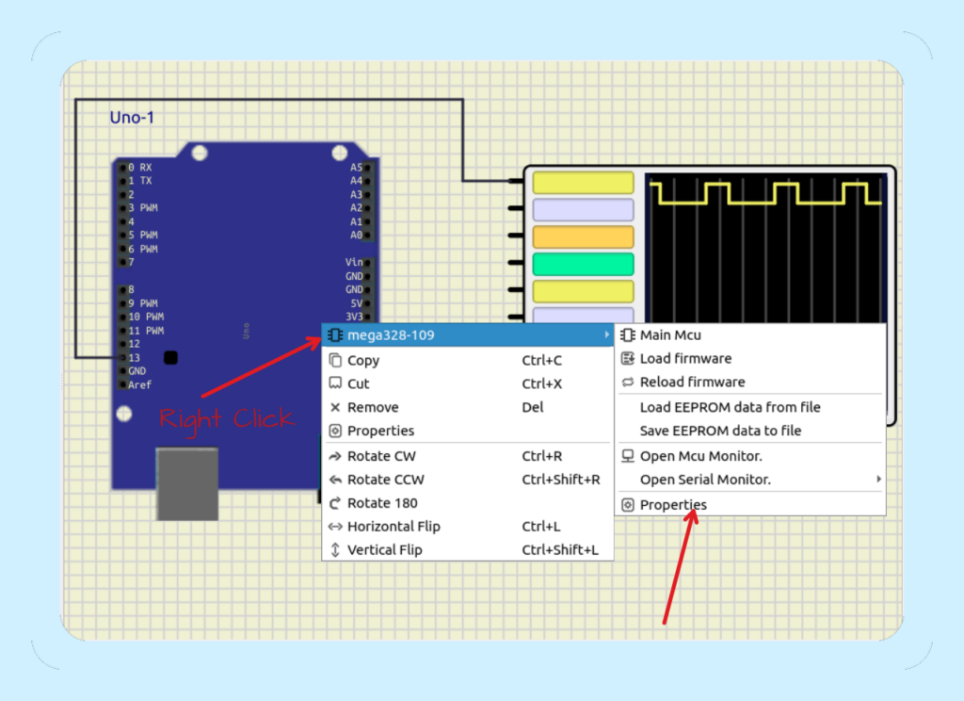Click the Copy clipboard icon
964x701 pixels.
pos(335,360)
